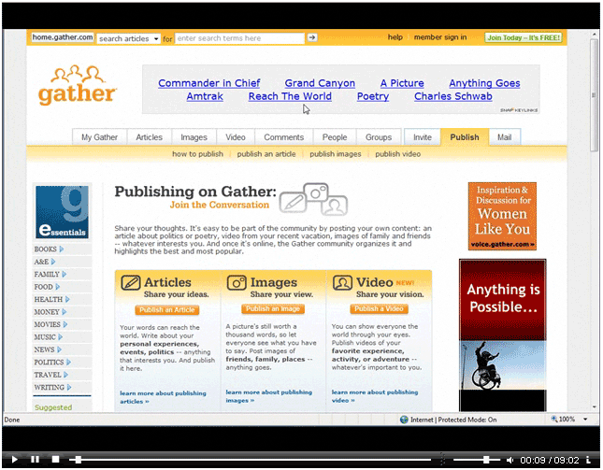603x470 pixels.
Task: Expand MONEY category arrow
Action: 65,312
